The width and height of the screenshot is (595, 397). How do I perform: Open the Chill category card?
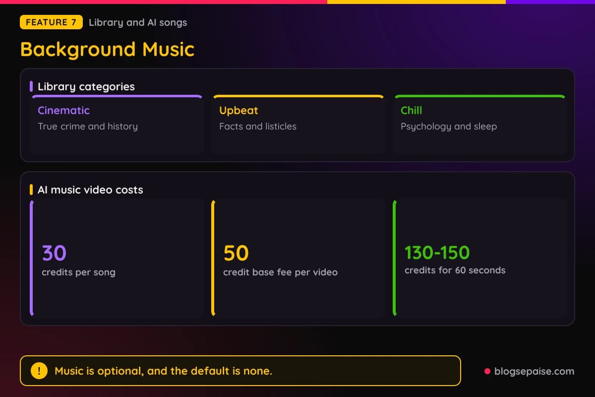(480, 124)
